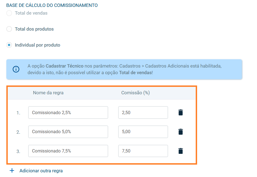Remove the Comissionado 7,5% rule
The height and width of the screenshot is (177, 257).
coord(181,151)
